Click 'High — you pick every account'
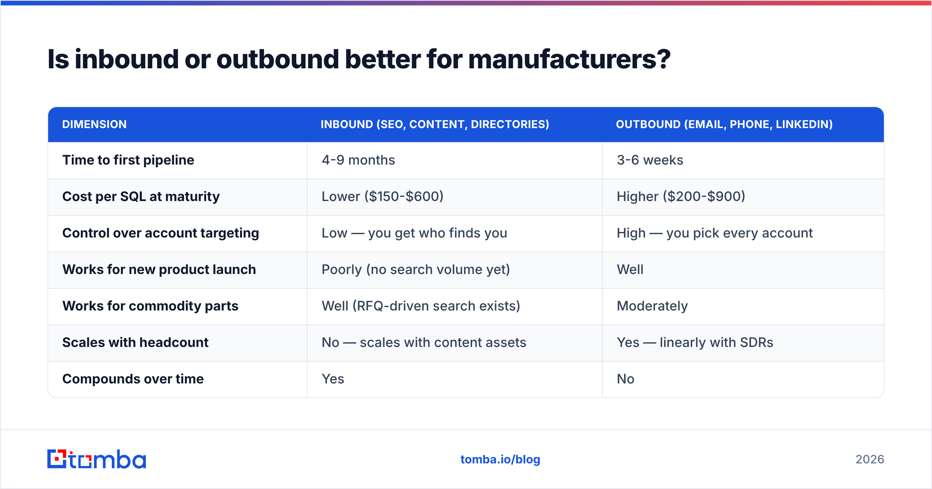Image resolution: width=932 pixels, height=489 pixels. pos(715,233)
